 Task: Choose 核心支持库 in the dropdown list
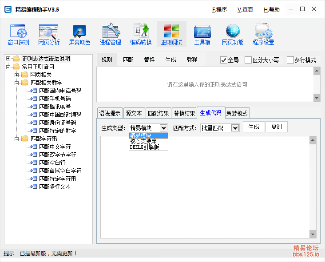pos(148,141)
